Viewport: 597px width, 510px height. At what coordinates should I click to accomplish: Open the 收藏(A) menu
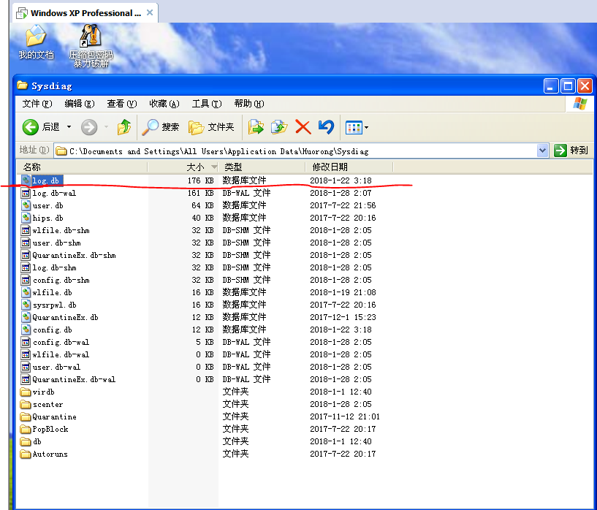(164, 104)
